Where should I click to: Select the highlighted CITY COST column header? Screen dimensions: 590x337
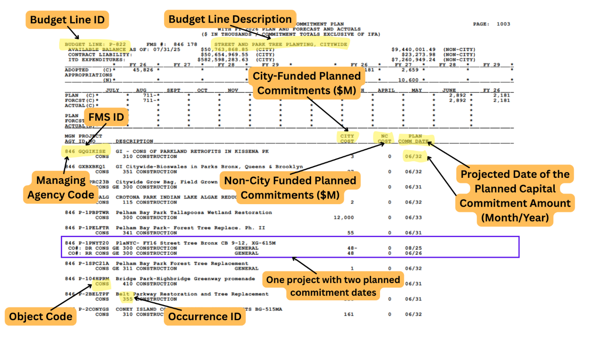(x=347, y=138)
